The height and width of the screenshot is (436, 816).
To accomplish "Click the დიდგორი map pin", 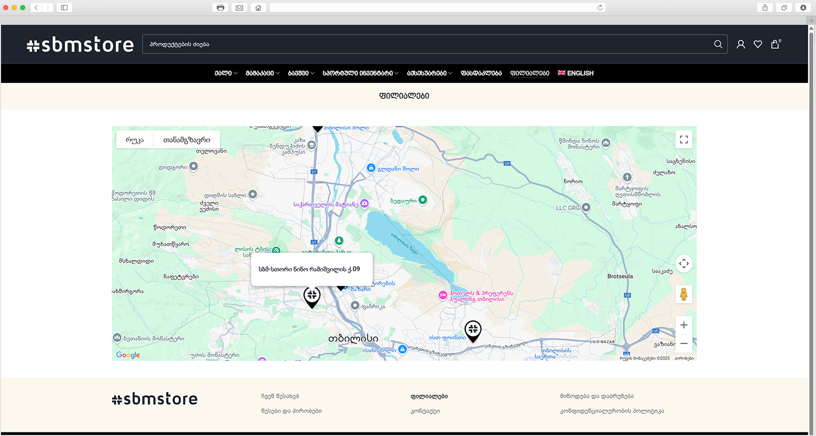I will coord(193,166).
